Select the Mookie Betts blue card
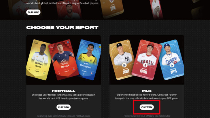This screenshot has height=118, width=210. click(172, 60)
